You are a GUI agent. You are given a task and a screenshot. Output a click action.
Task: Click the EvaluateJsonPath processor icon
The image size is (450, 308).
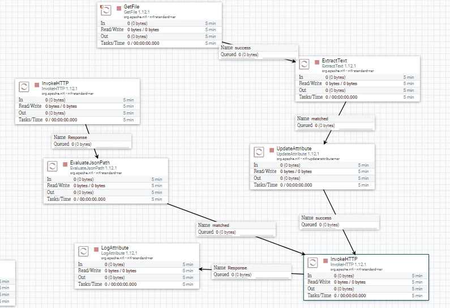pyautogui.click(x=52, y=166)
